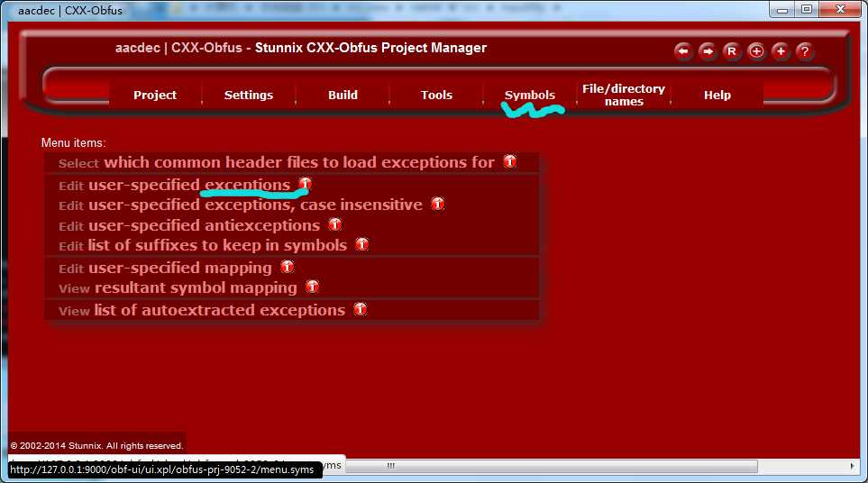Edit user-specified exceptions link
Viewport: 868px width, 483px height.
(174, 185)
